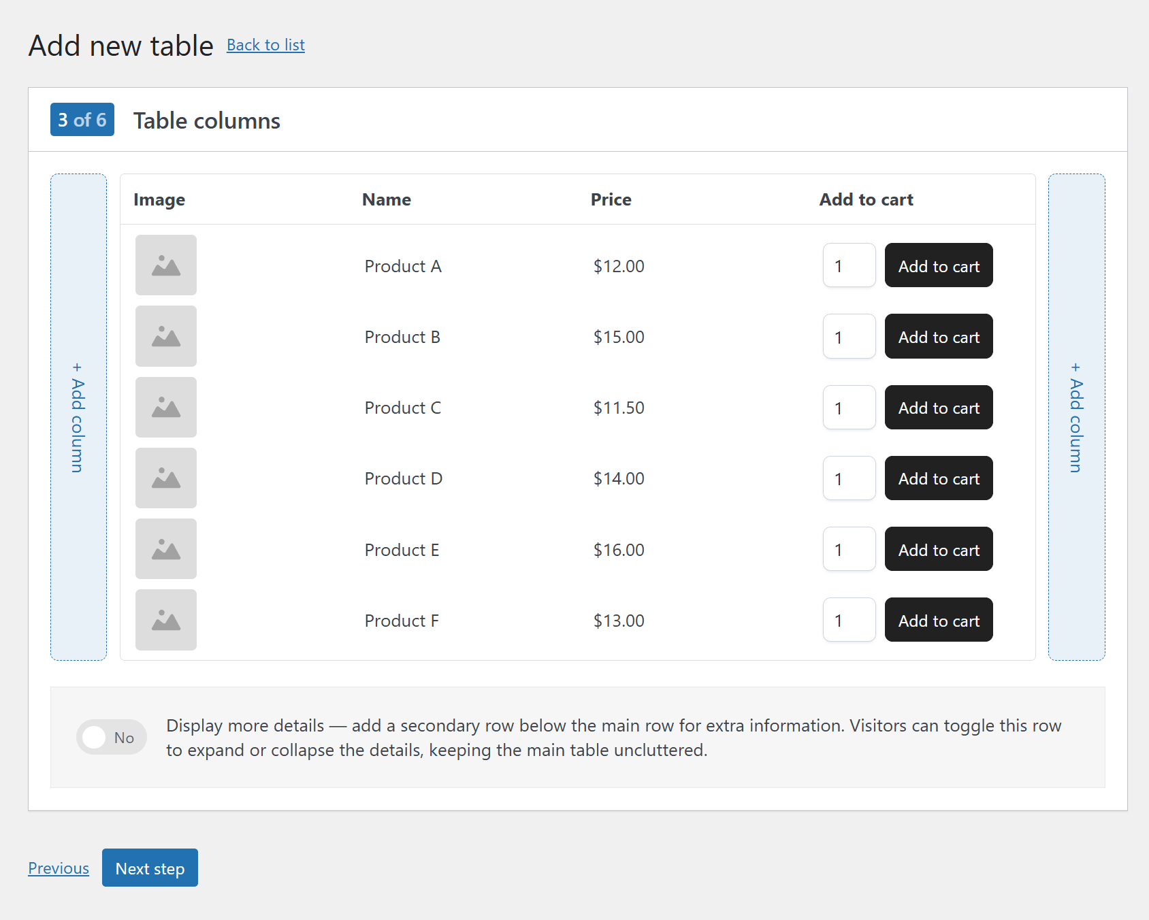Image resolution: width=1149 pixels, height=920 pixels.
Task: Click the Price column header
Action: click(610, 199)
